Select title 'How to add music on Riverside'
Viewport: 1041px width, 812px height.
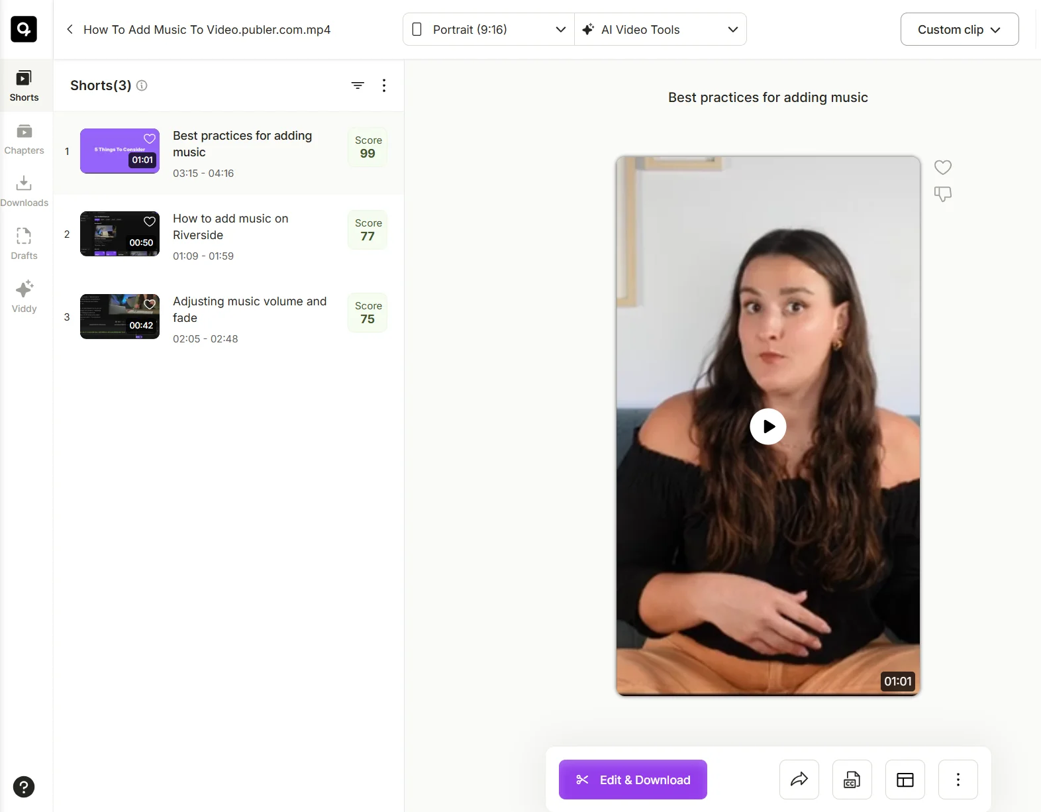(x=230, y=227)
